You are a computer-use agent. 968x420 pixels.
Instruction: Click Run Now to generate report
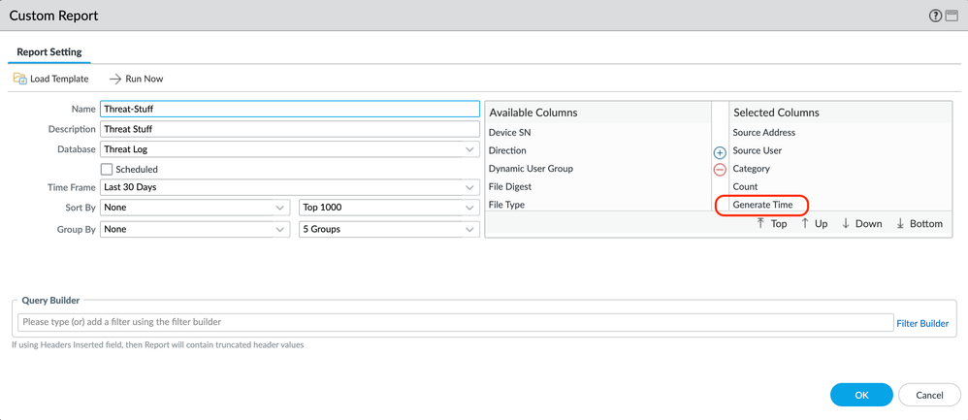click(x=136, y=79)
